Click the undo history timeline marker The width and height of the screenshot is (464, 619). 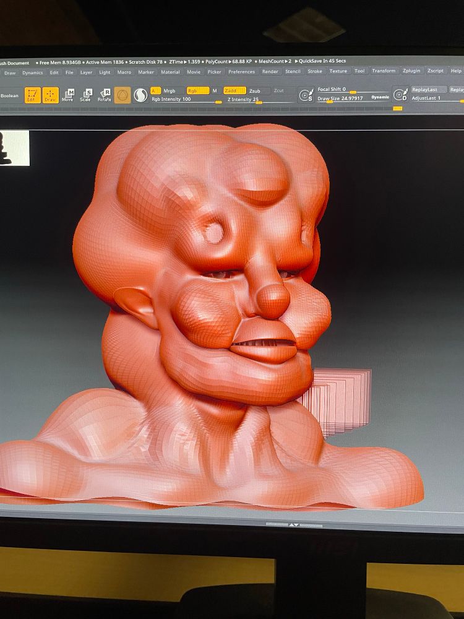click(397, 108)
